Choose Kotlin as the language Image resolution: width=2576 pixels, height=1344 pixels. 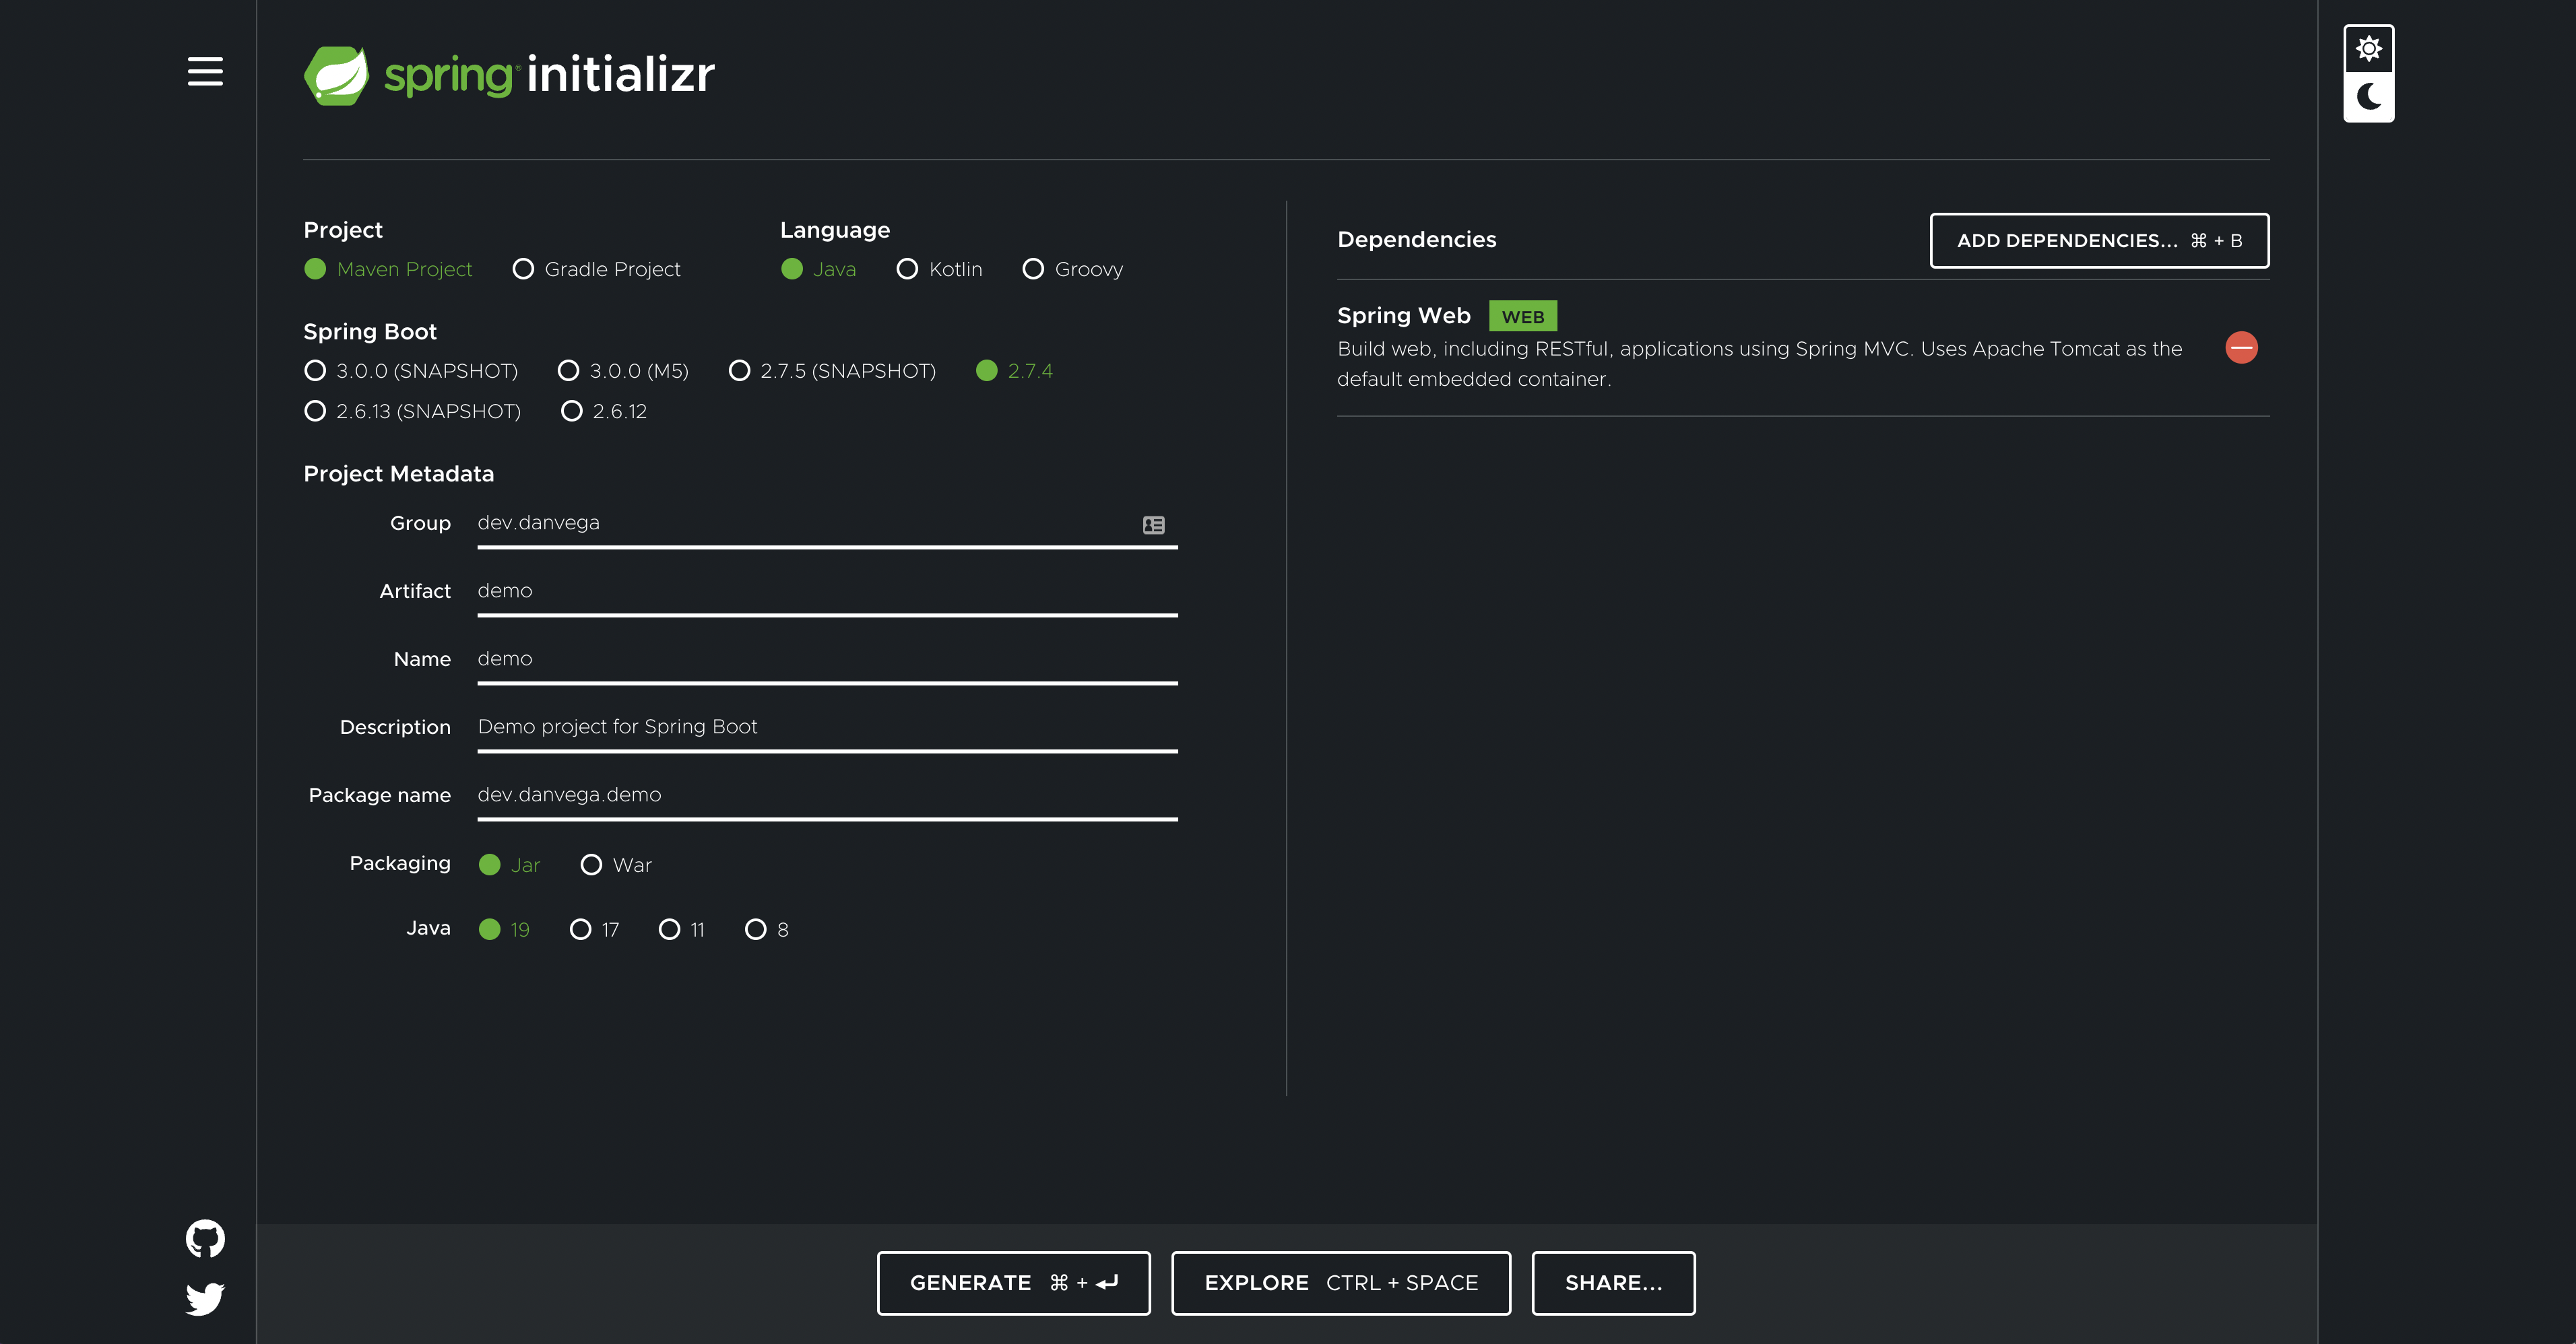pyautogui.click(x=907, y=269)
